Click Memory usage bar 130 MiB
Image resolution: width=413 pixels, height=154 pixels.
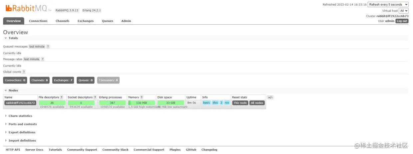142,103
